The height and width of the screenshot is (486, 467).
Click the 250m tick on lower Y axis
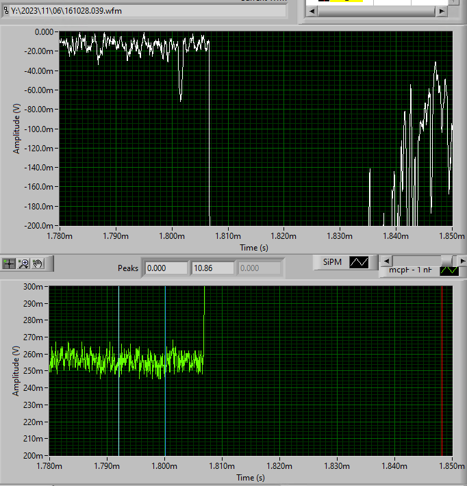(x=33, y=371)
